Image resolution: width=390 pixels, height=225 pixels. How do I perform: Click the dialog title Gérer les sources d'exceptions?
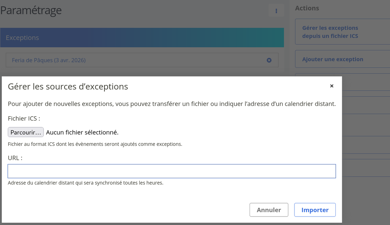(x=68, y=87)
